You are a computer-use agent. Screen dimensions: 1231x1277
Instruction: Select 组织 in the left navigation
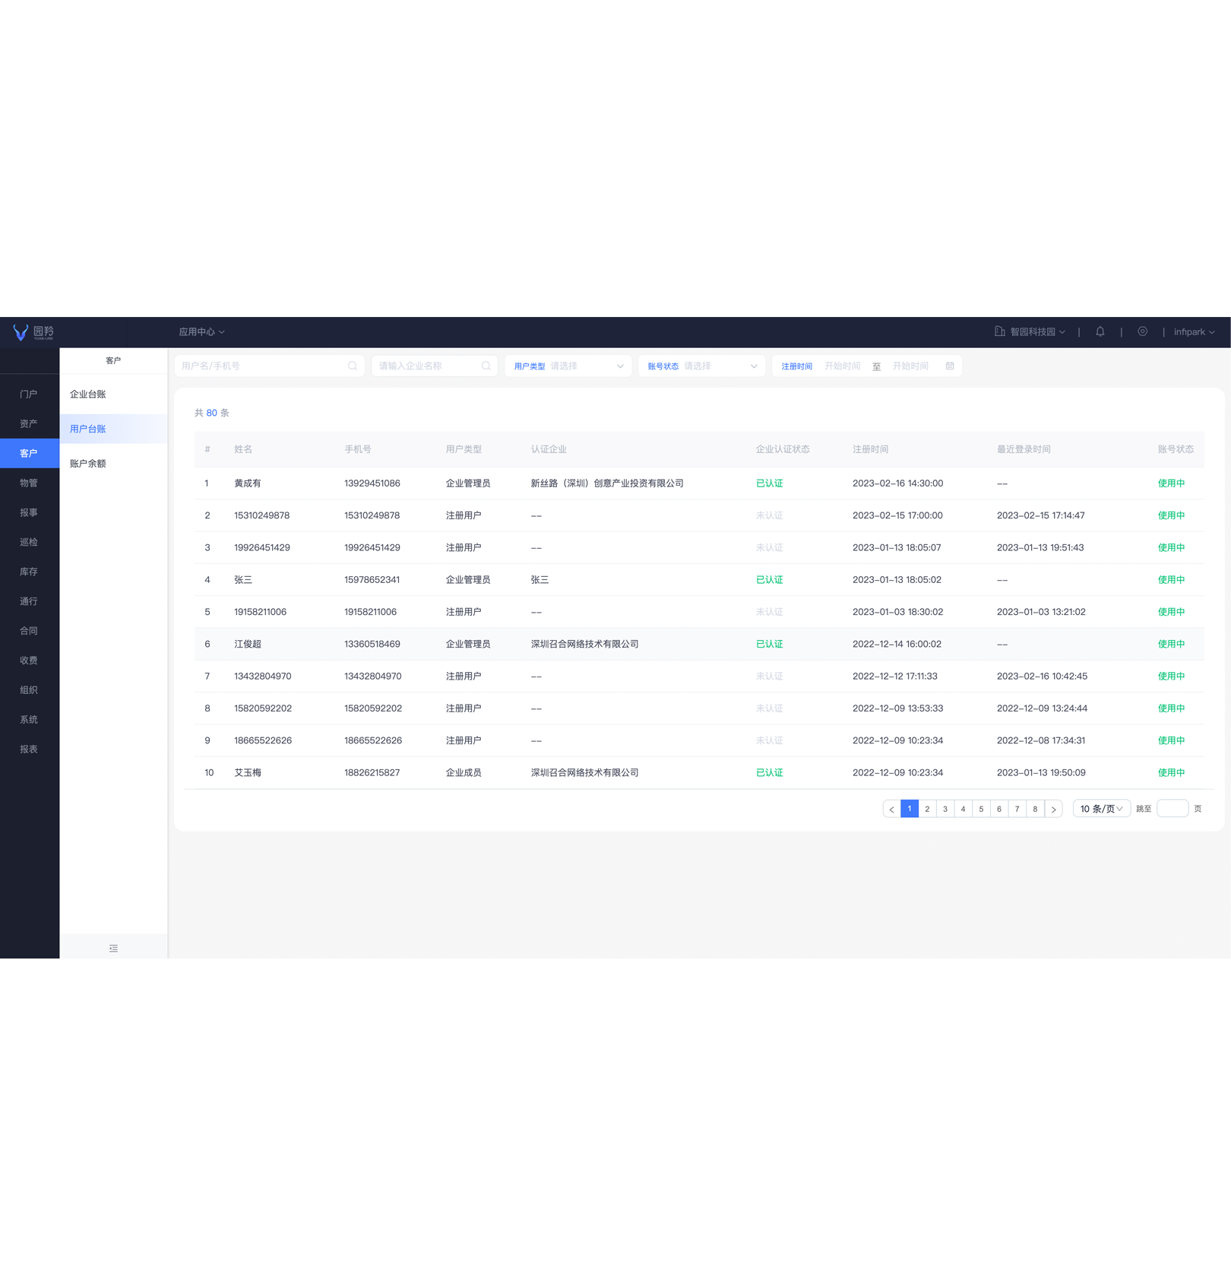tap(29, 690)
